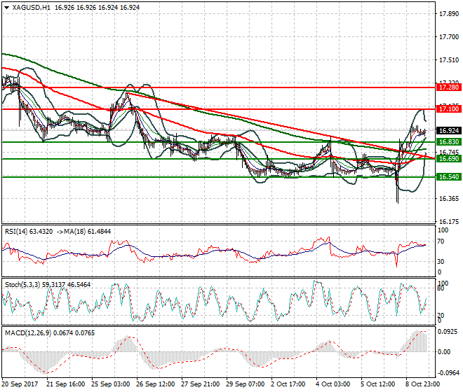This screenshot has height=392, width=463.
Task: Open the chart menu triangle beside XAGUSD,H1
Action: pos(6,8)
